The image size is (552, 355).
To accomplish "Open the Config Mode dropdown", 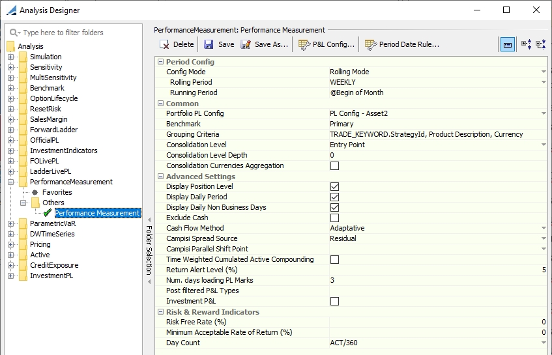I will (x=544, y=72).
